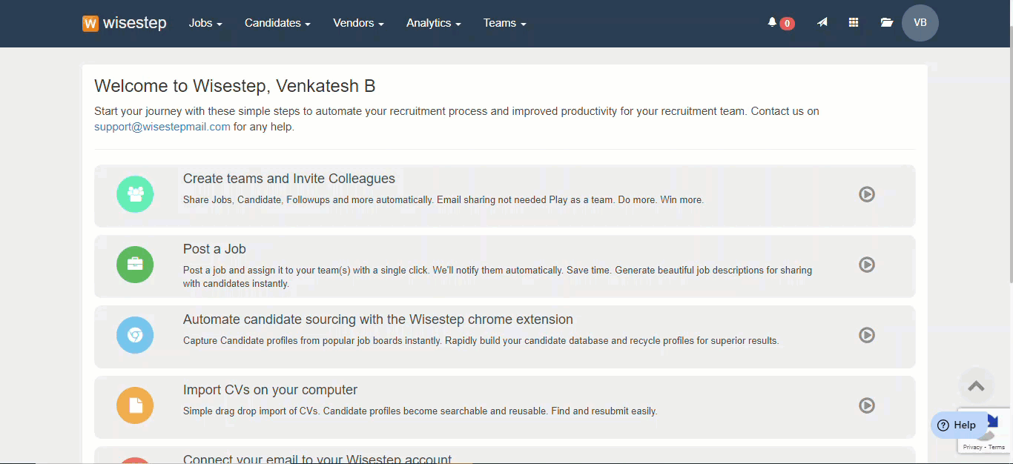
Task: Click the orange Import CVs document icon
Action: pos(135,405)
